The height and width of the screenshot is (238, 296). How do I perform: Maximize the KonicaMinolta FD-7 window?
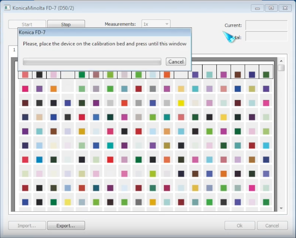point(271,8)
